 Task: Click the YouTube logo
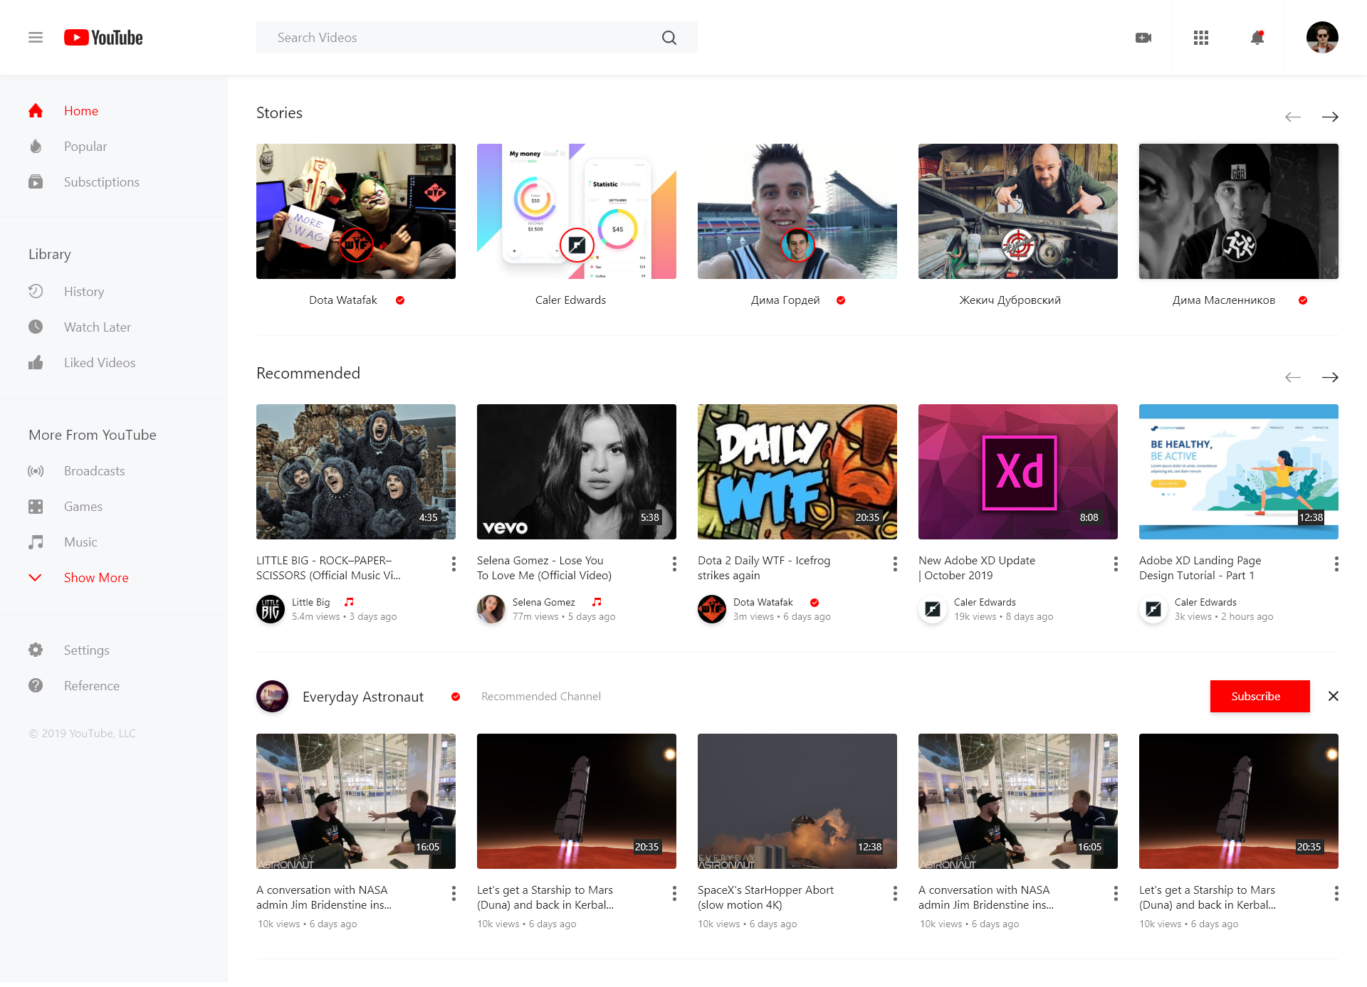coord(104,38)
